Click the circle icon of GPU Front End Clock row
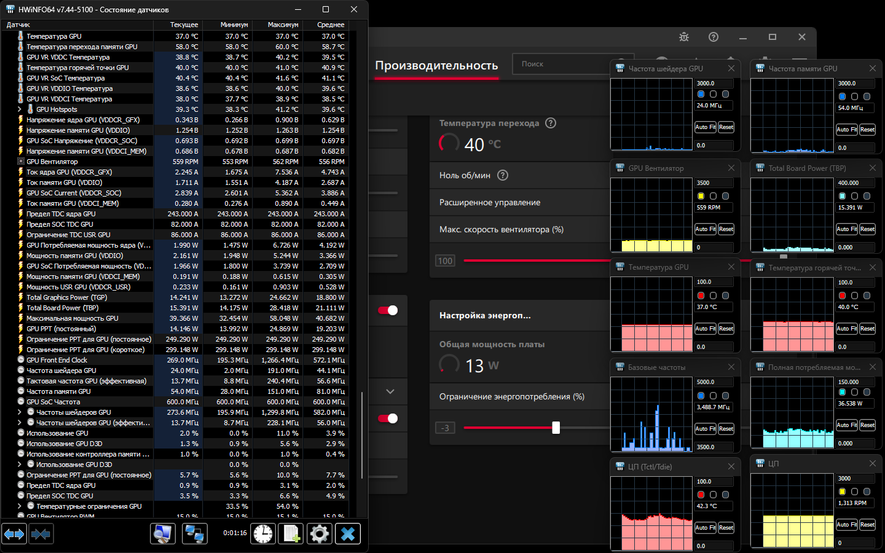885x553 pixels. pos(20,360)
